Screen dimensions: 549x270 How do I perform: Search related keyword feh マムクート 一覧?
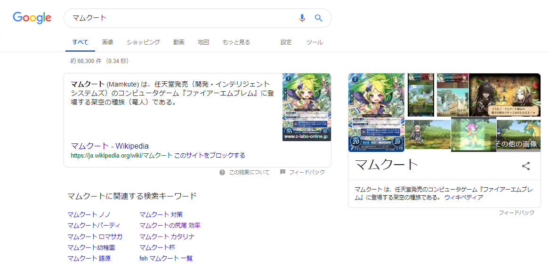pos(166,258)
